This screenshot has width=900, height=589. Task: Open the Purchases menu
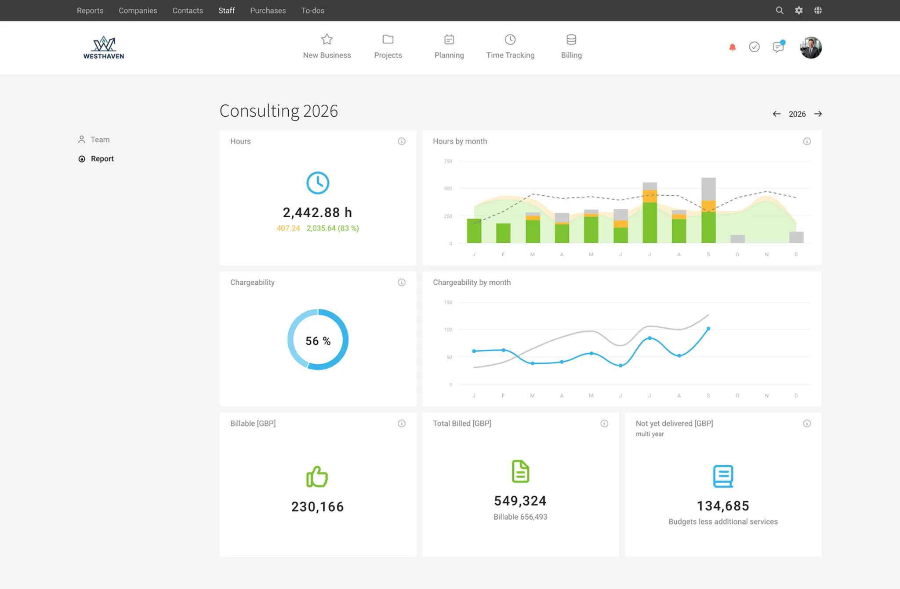[268, 11]
